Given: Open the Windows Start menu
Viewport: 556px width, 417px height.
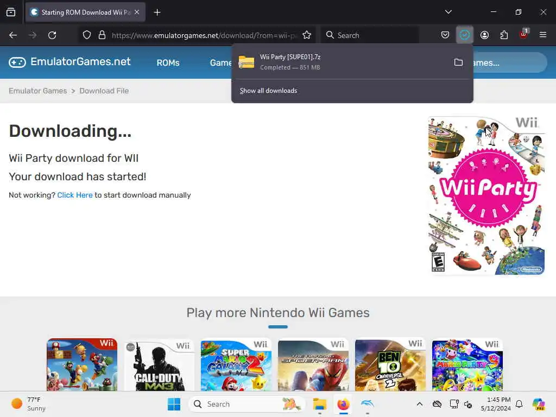Looking at the screenshot, I should pos(174,404).
